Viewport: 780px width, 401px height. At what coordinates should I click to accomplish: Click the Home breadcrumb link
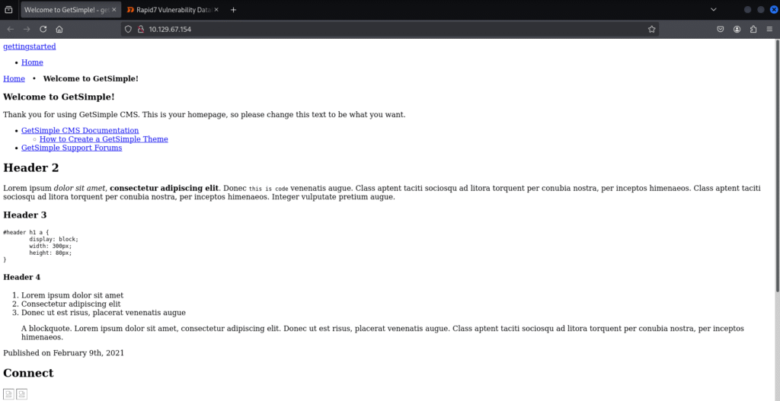[14, 78]
